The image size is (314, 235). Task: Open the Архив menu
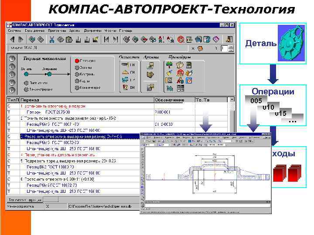pyautogui.click(x=75, y=30)
